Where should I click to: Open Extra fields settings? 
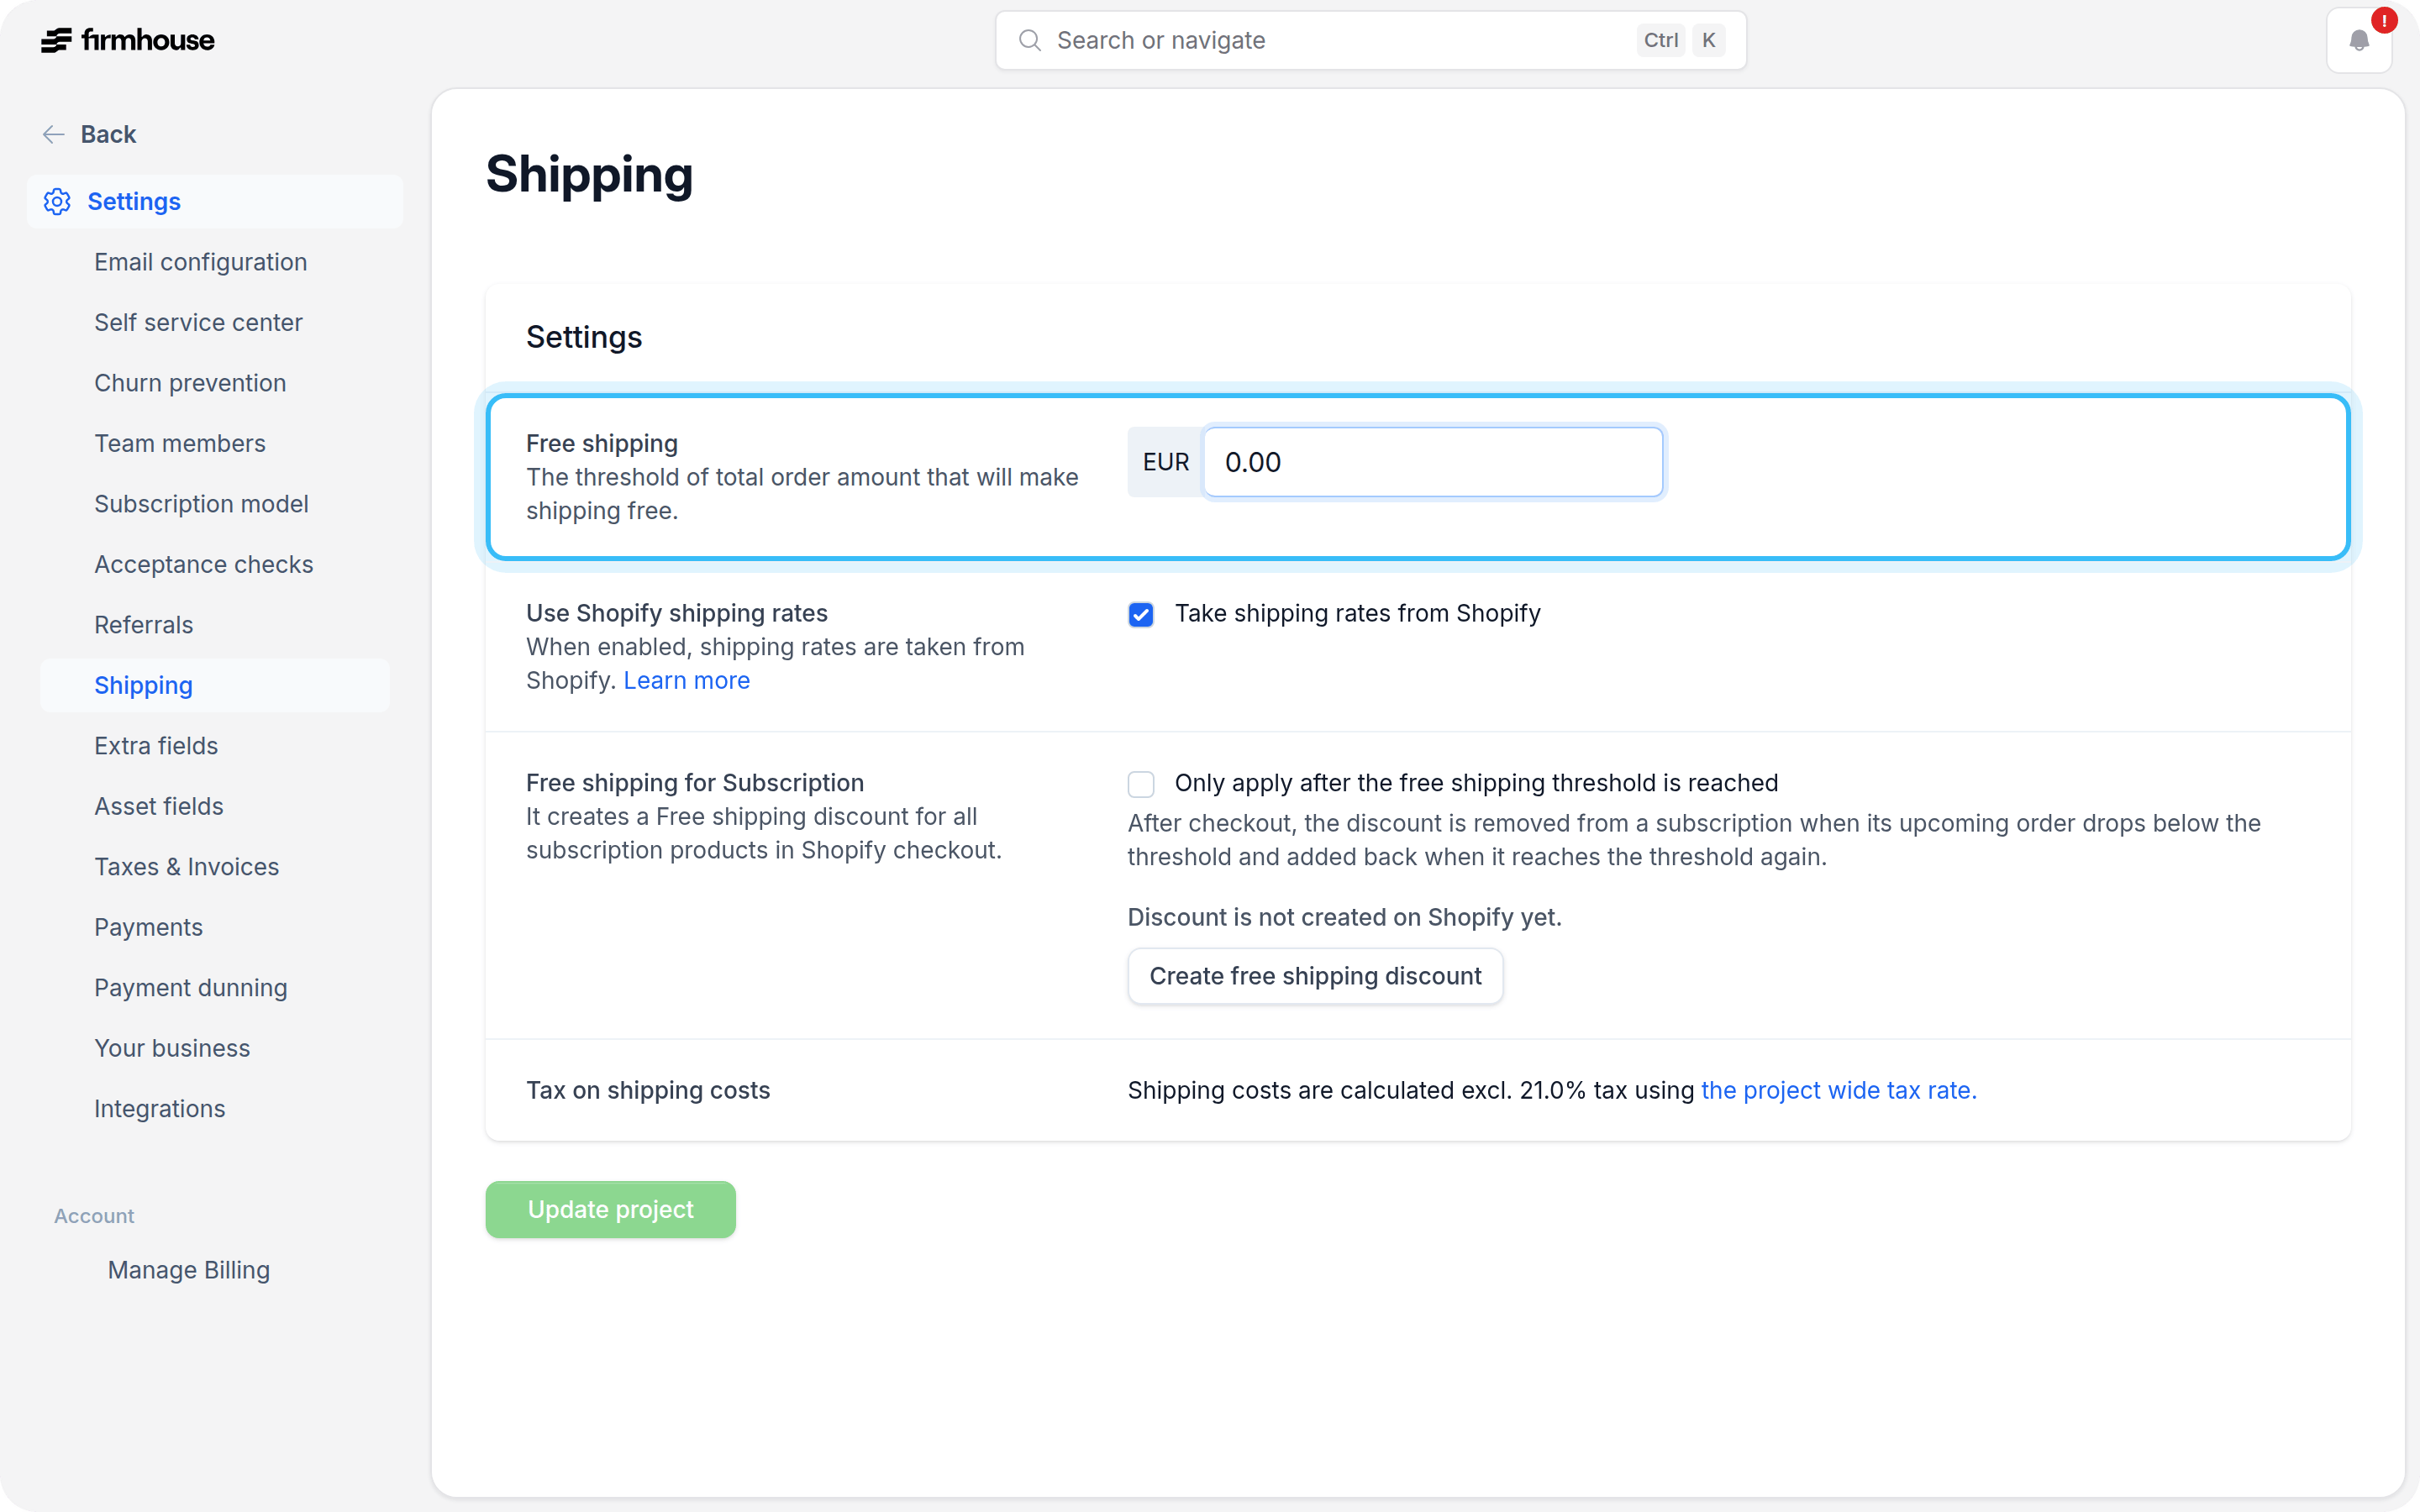point(156,746)
